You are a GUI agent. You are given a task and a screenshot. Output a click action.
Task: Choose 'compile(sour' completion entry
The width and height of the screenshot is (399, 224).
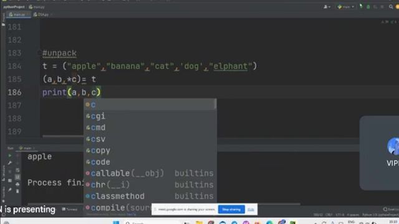[x=118, y=207]
